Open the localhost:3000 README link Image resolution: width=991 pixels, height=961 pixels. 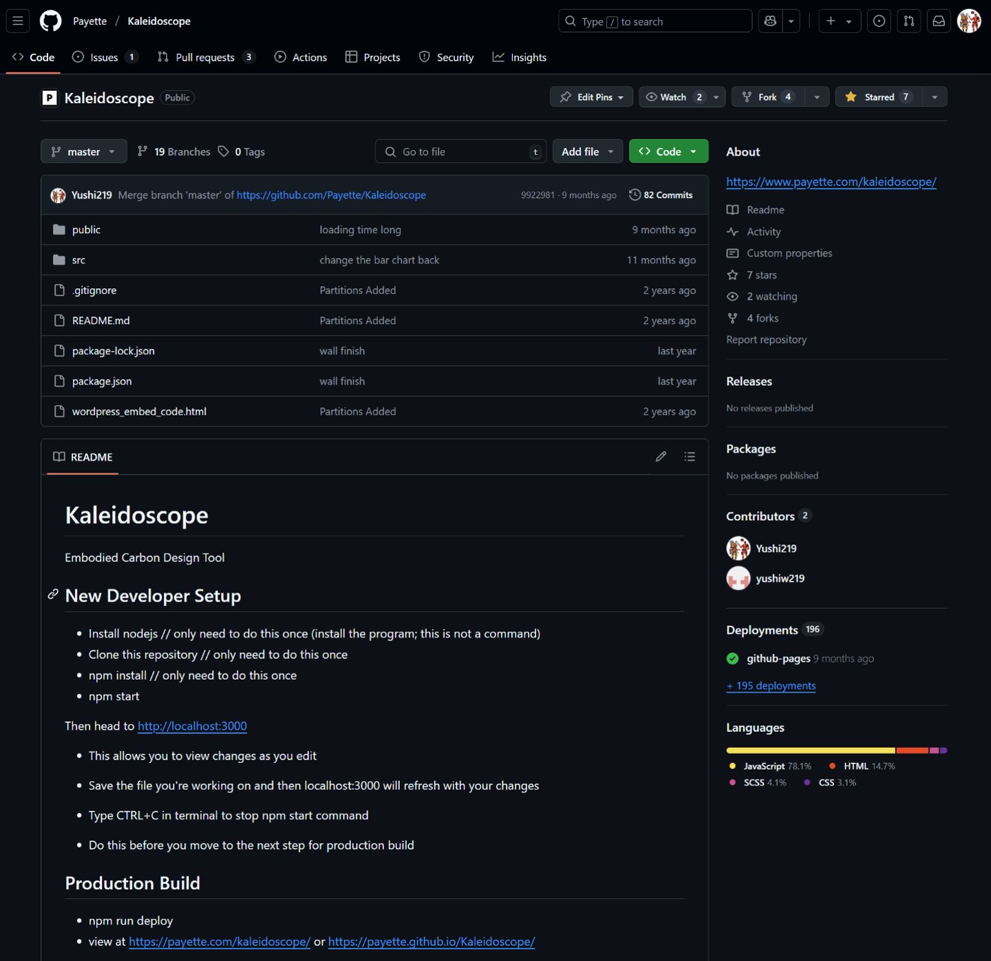[192, 726]
